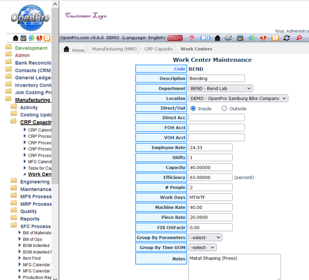This screenshot has height=280, width=309.
Task: Open the Group By Parameters dropdown
Action: (205, 237)
